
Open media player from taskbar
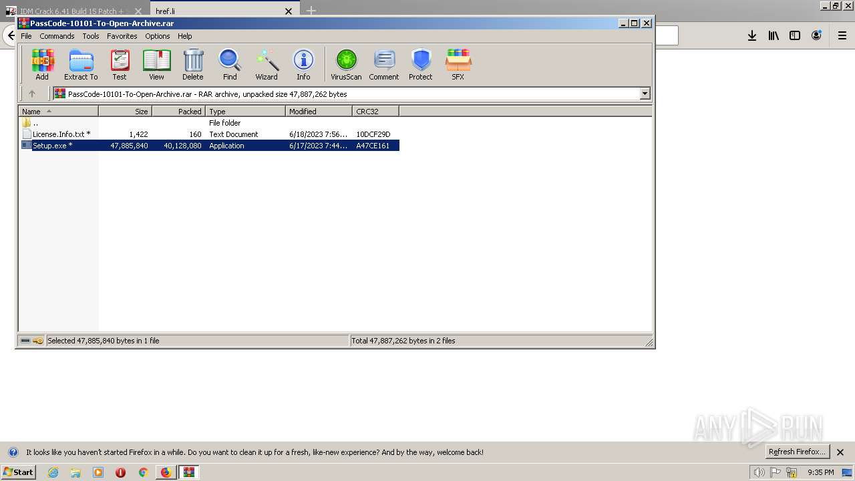[98, 472]
